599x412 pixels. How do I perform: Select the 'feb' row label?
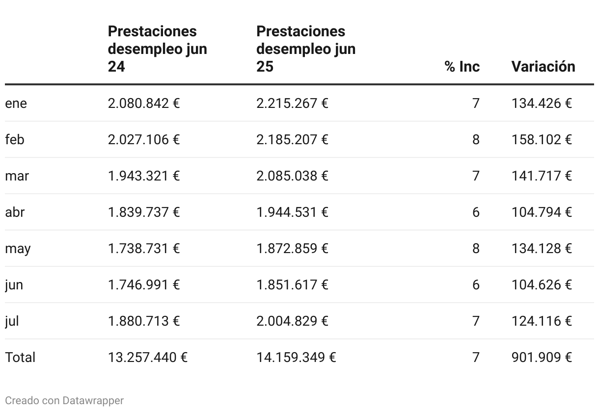click(14, 140)
